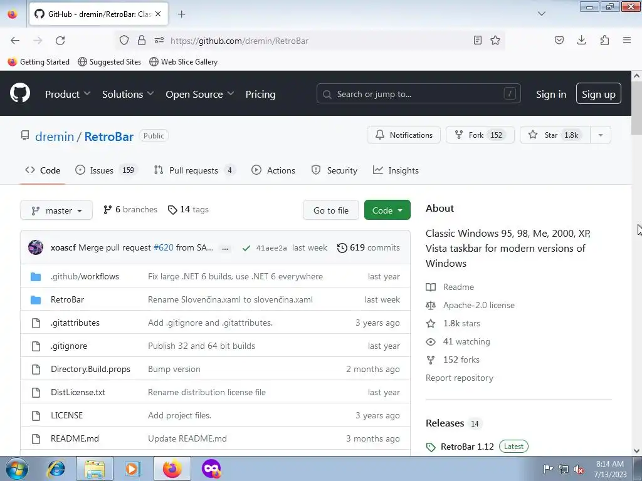Click the Notifications button
Image resolution: width=642 pixels, height=481 pixels.
(x=403, y=135)
